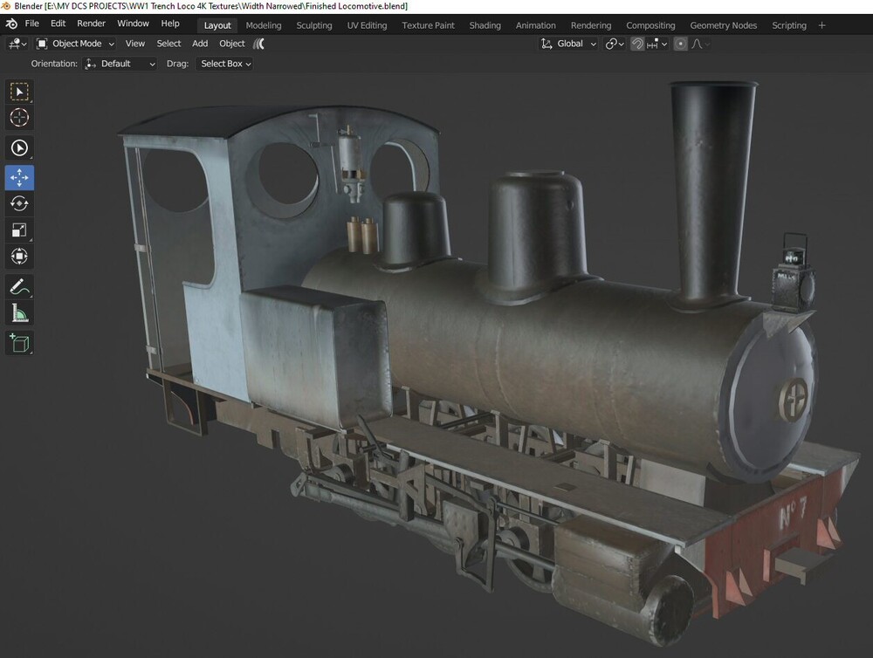The image size is (873, 658).
Task: Select the Select Box tool icon
Action: coord(19,92)
